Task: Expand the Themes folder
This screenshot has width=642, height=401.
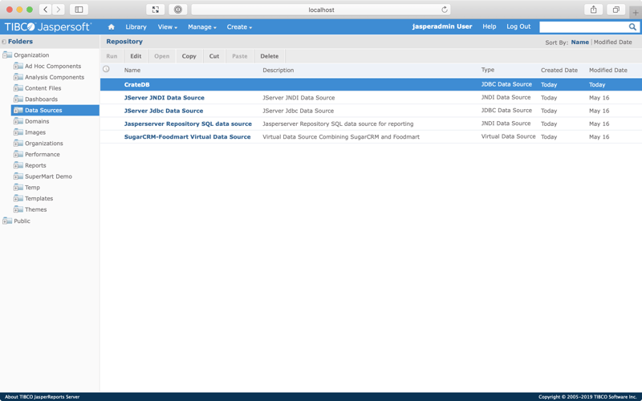Action: tap(18, 209)
